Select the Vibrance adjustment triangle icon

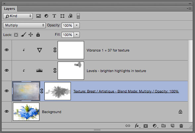39,50
